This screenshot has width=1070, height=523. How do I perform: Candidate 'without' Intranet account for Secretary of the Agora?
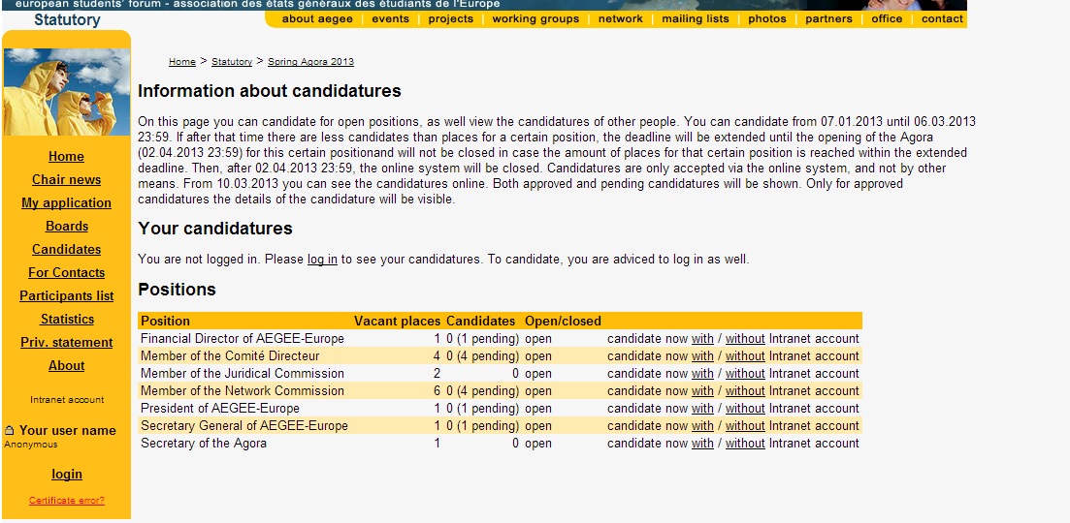[x=745, y=444]
